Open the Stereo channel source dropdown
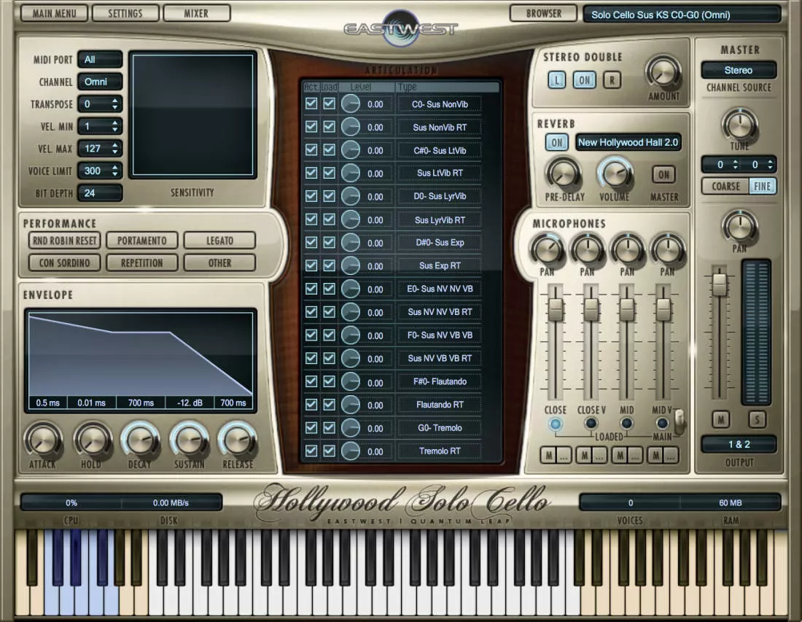 coord(739,70)
